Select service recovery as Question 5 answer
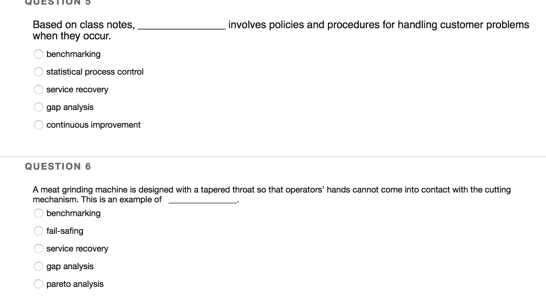Screen dimensions: 546x296 coord(39,89)
